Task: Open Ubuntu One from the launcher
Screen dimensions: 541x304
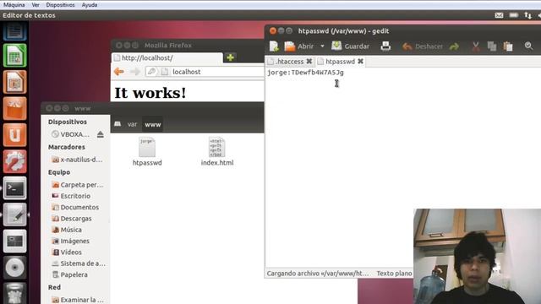Action: click(x=15, y=135)
